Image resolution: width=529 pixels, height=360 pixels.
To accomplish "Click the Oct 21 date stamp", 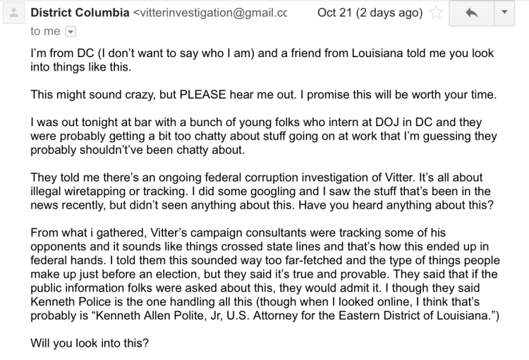I will pos(370,13).
